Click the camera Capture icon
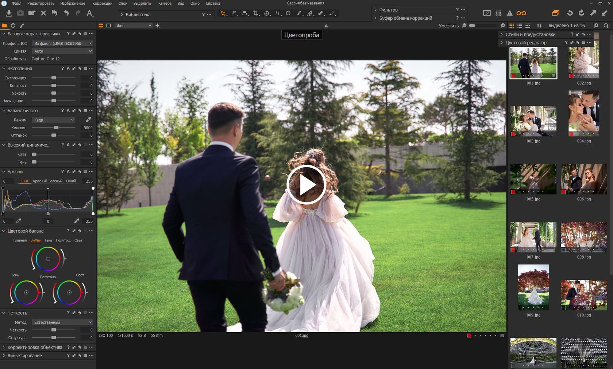 coord(20,13)
